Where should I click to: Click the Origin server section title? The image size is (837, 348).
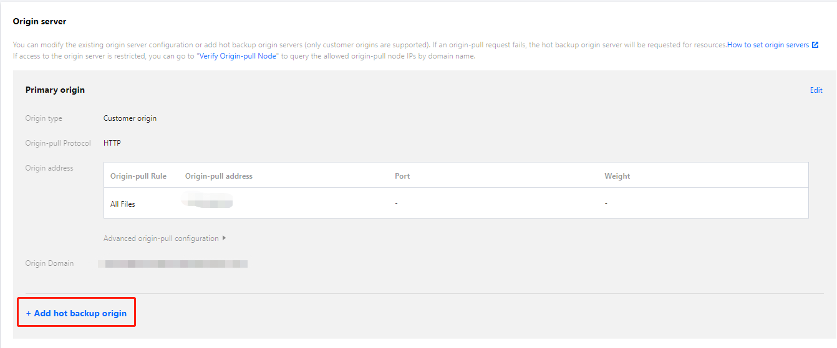39,21
